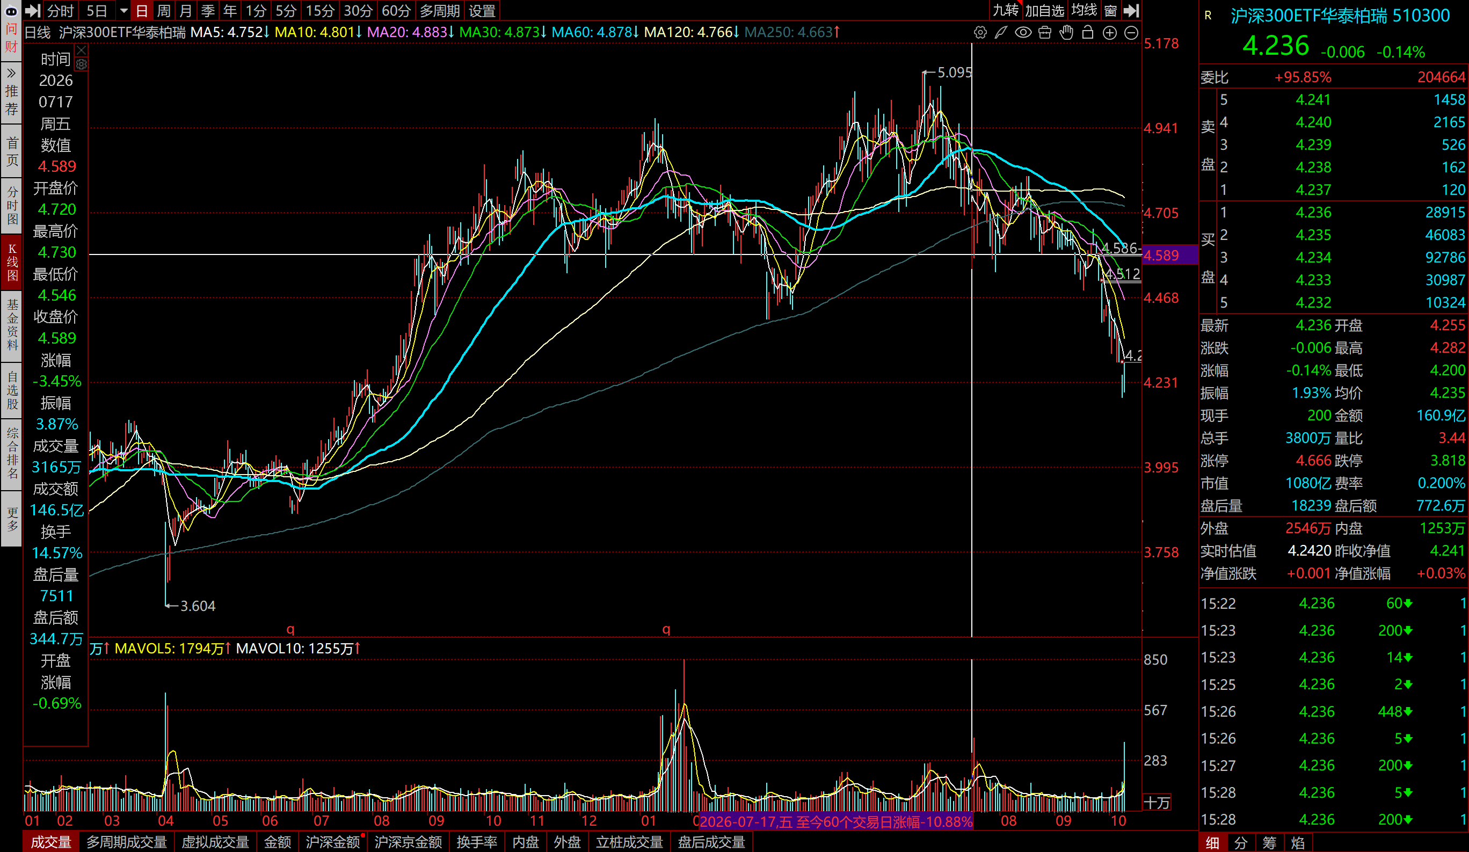The width and height of the screenshot is (1469, 852).
Task: Click the MA20 magenta legend label
Action: click(x=410, y=32)
